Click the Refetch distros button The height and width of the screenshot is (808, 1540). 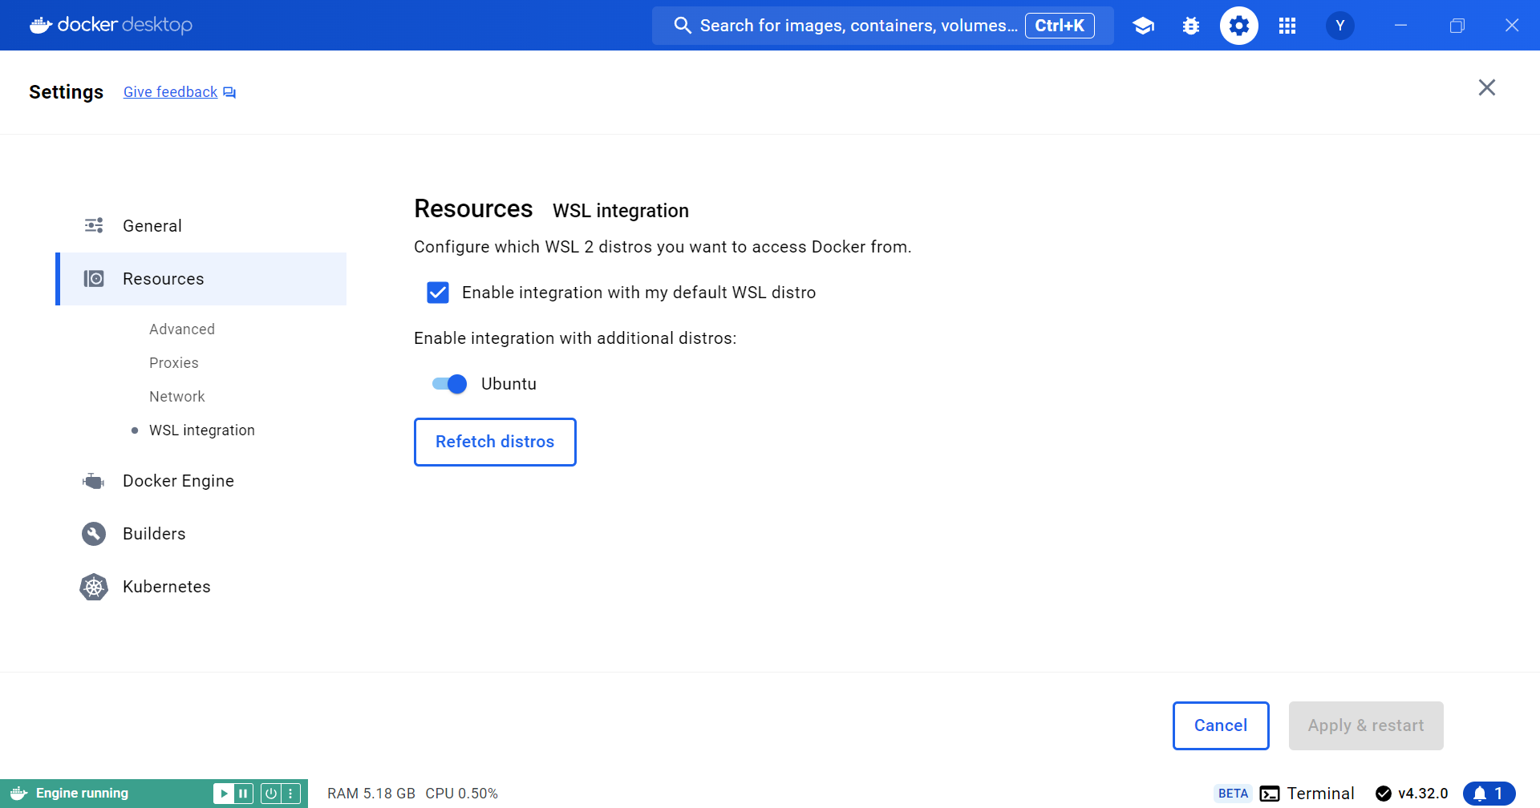pos(495,442)
